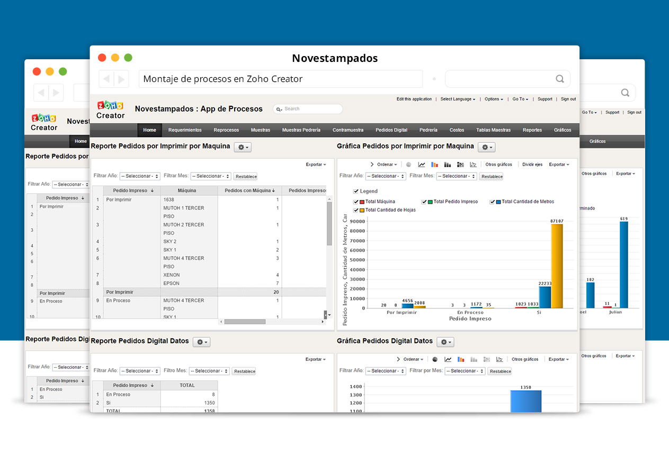Open gear menu for Gráfica Pedidos por Imprimir por Maquina
This screenshot has height=455, width=669.
(486, 147)
